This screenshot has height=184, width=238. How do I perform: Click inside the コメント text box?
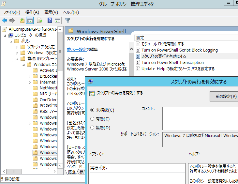(x=200, y=118)
